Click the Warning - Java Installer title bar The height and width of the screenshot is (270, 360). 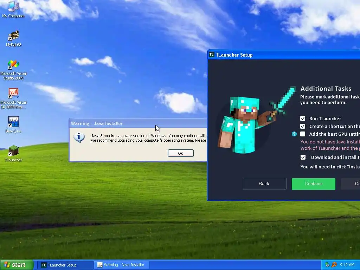tap(138, 123)
